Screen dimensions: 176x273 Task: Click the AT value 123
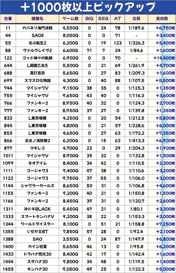(x=118, y=43)
